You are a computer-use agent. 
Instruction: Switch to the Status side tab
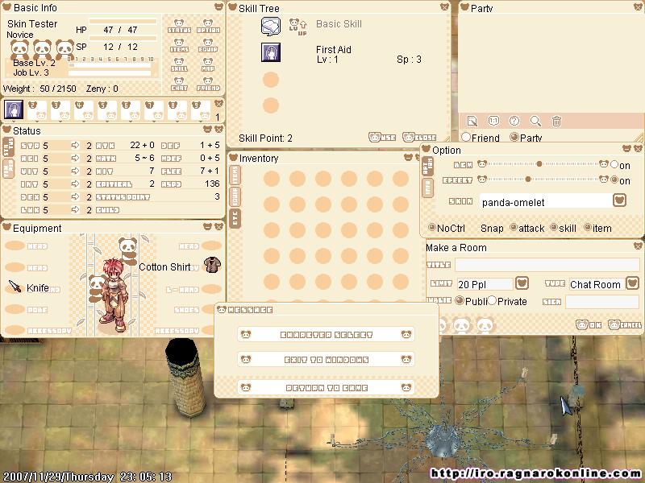[8, 147]
